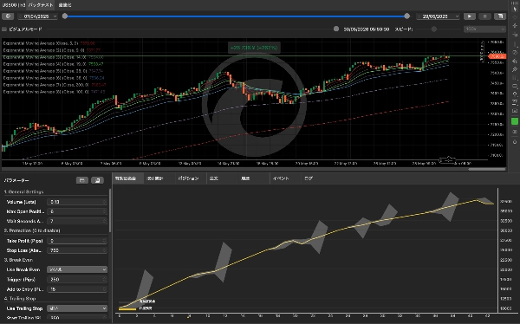The height and width of the screenshot is (324, 520).
Task: Click the date range slider right handle
Action: [x=407, y=16]
